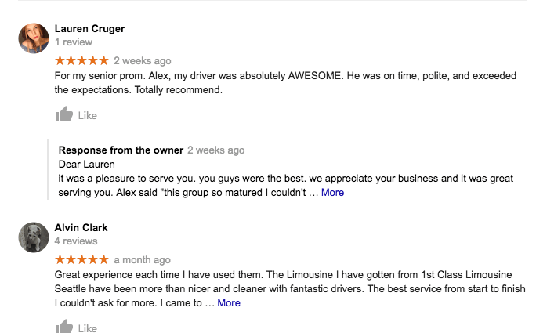Click Like label under Alvin Clark's review

[x=88, y=328]
